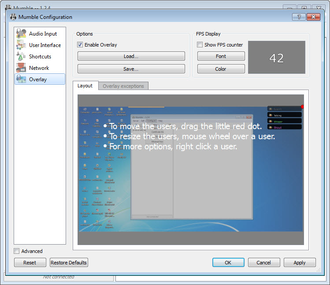The width and height of the screenshot is (330, 285).
Task: Go to the Shortcuts settings page
Action: (x=40, y=56)
